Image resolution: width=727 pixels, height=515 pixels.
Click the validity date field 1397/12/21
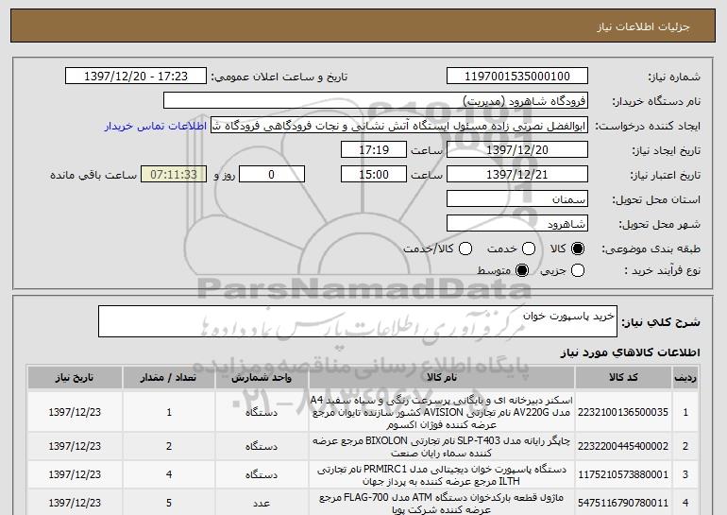tap(516, 175)
